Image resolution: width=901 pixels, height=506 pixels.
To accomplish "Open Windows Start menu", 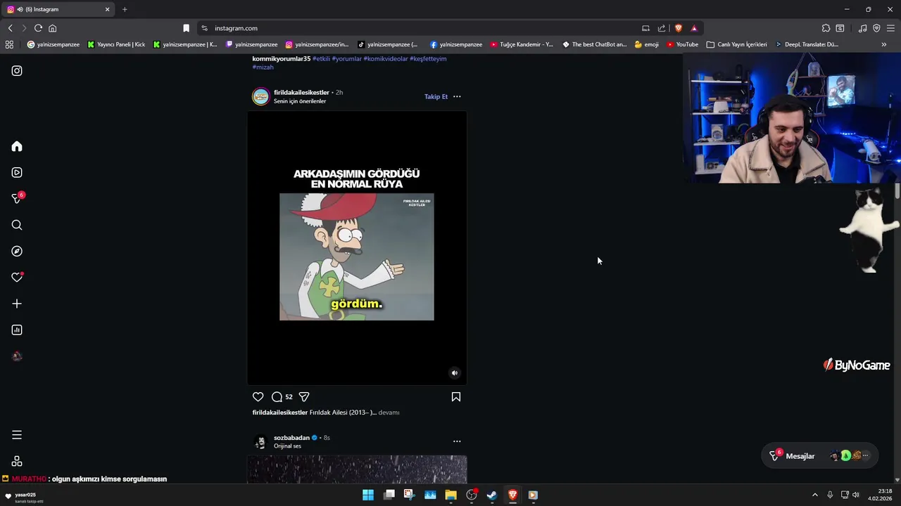I will (368, 495).
